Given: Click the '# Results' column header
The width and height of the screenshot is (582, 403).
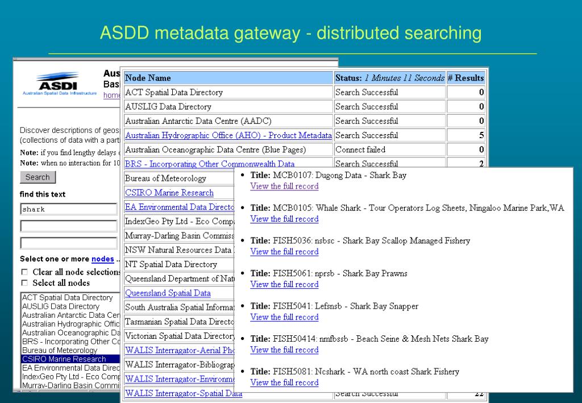Looking at the screenshot, I should (x=466, y=78).
